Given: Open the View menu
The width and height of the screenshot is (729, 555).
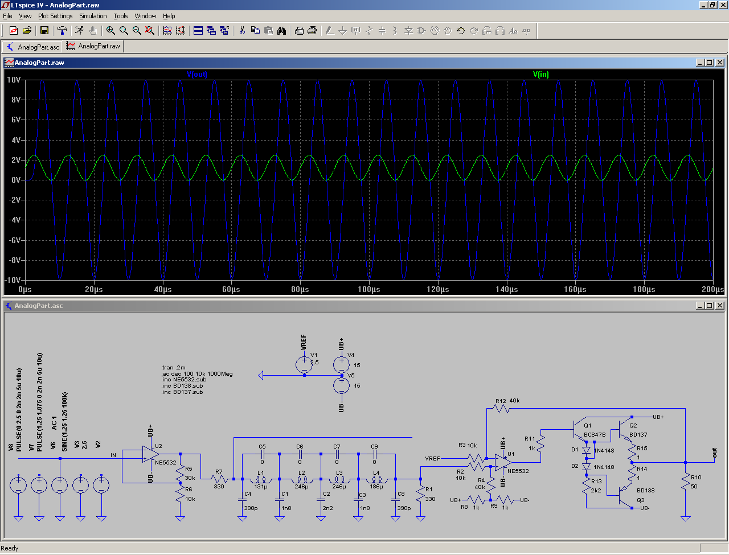Looking at the screenshot, I should (x=26, y=16).
